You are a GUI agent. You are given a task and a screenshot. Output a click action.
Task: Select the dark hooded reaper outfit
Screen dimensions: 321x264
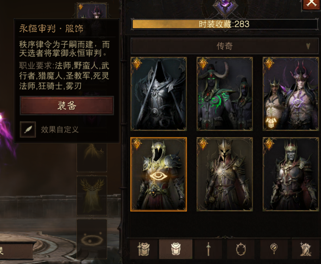point(159,94)
